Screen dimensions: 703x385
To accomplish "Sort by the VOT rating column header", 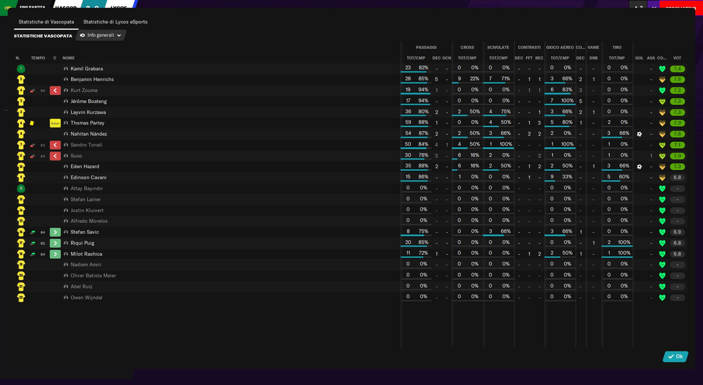I will tap(677, 58).
